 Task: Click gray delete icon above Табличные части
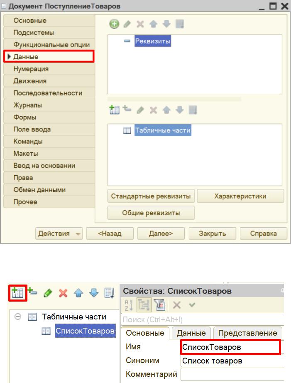point(153,110)
